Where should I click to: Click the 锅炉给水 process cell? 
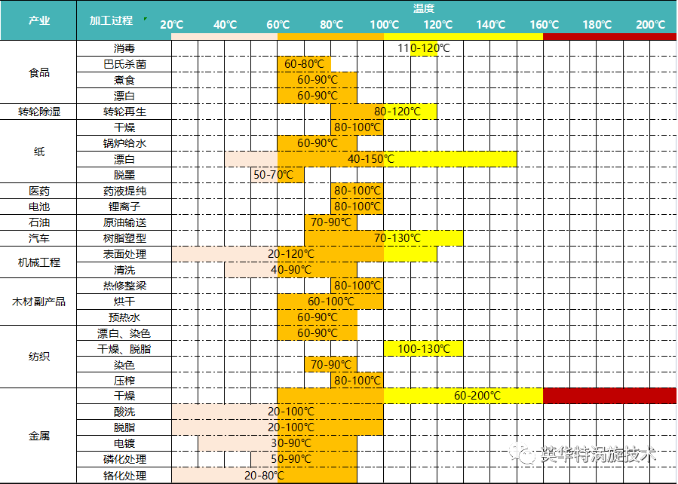[x=124, y=143]
